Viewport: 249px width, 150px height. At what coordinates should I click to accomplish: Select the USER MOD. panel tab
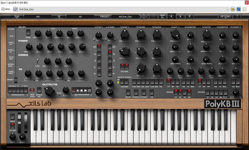[x=11, y=72]
